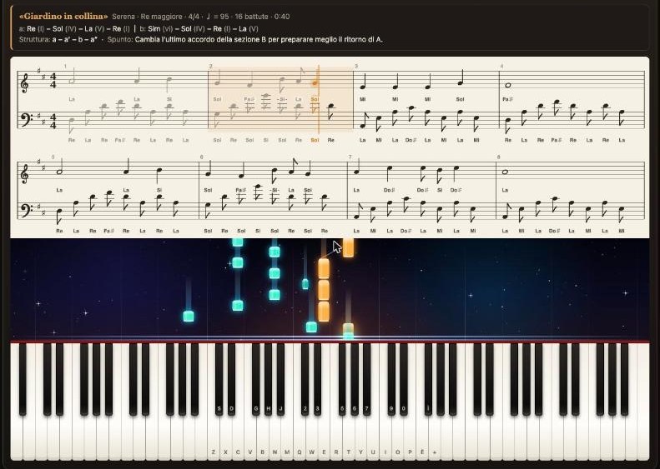Click the 'Re maggiore' key label
Image resolution: width=660 pixels, height=469 pixels.
[162, 17]
